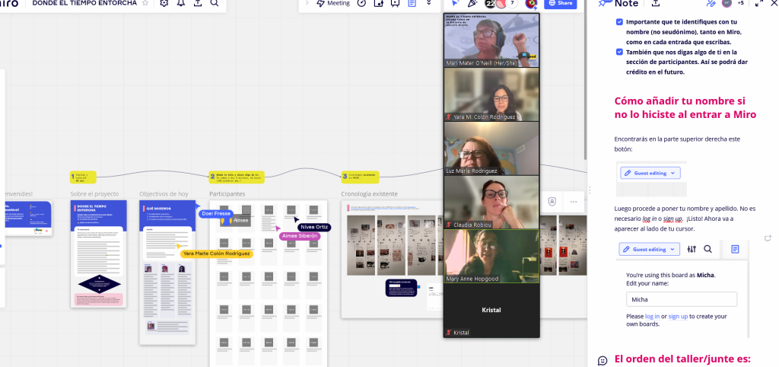
Task: Export the Note using upload icon
Action: pyautogui.click(x=655, y=3)
